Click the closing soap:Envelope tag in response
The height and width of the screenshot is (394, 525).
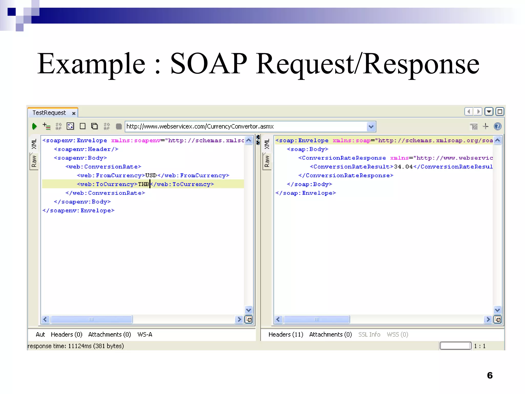pyautogui.click(x=306, y=193)
